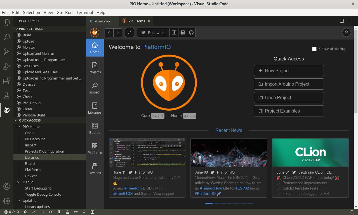Click the PlatformIO Home icon in status bar
Screen dimensions: 358x215
pyautogui.click(x=25, y=212)
